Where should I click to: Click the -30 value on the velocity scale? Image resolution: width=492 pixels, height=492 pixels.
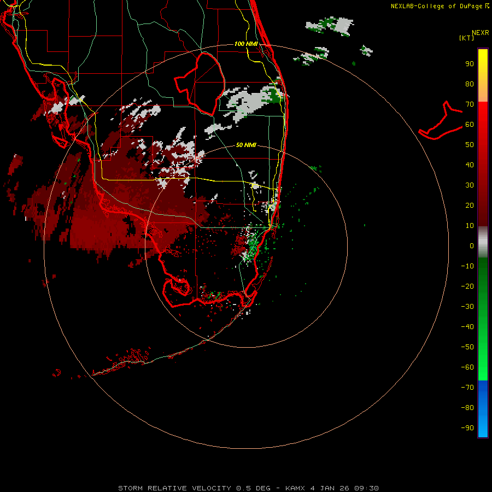point(467,307)
